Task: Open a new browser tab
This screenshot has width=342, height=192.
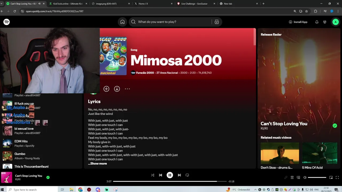Action: 263,4
